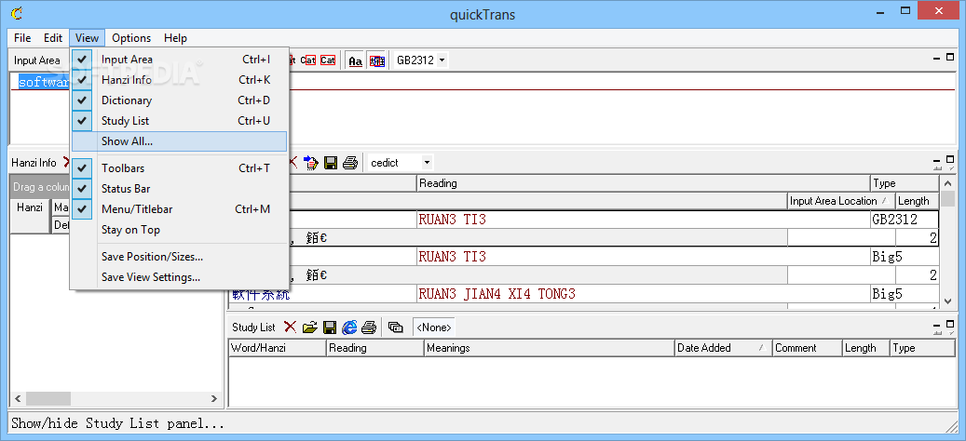966x441 pixels.
Task: Click the Dictionary Length column header
Action: [917, 201]
